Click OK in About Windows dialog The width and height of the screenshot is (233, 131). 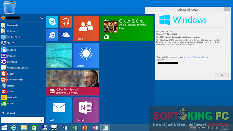(x=222, y=75)
